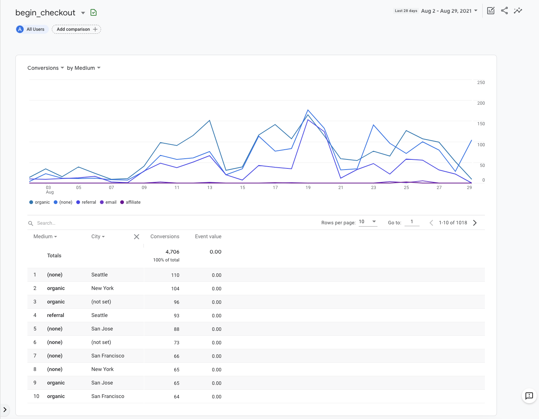539x419 pixels.
Task: Expand the Conversions metric dropdown
Action: click(x=45, y=68)
